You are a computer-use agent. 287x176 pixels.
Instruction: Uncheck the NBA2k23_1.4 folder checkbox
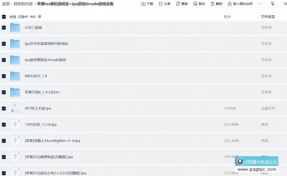pos(4,76)
